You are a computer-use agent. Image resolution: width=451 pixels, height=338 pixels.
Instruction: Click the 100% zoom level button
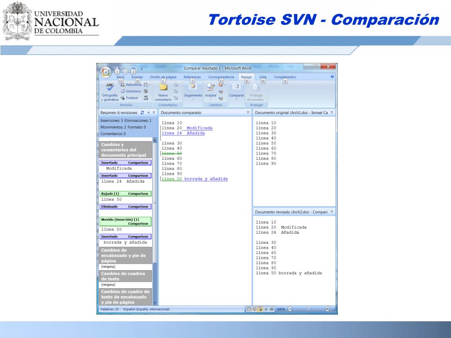281,309
